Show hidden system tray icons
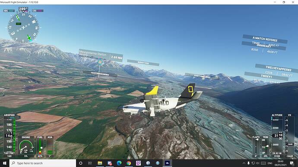The width and height of the screenshot is (298, 167). pyautogui.click(x=244, y=163)
